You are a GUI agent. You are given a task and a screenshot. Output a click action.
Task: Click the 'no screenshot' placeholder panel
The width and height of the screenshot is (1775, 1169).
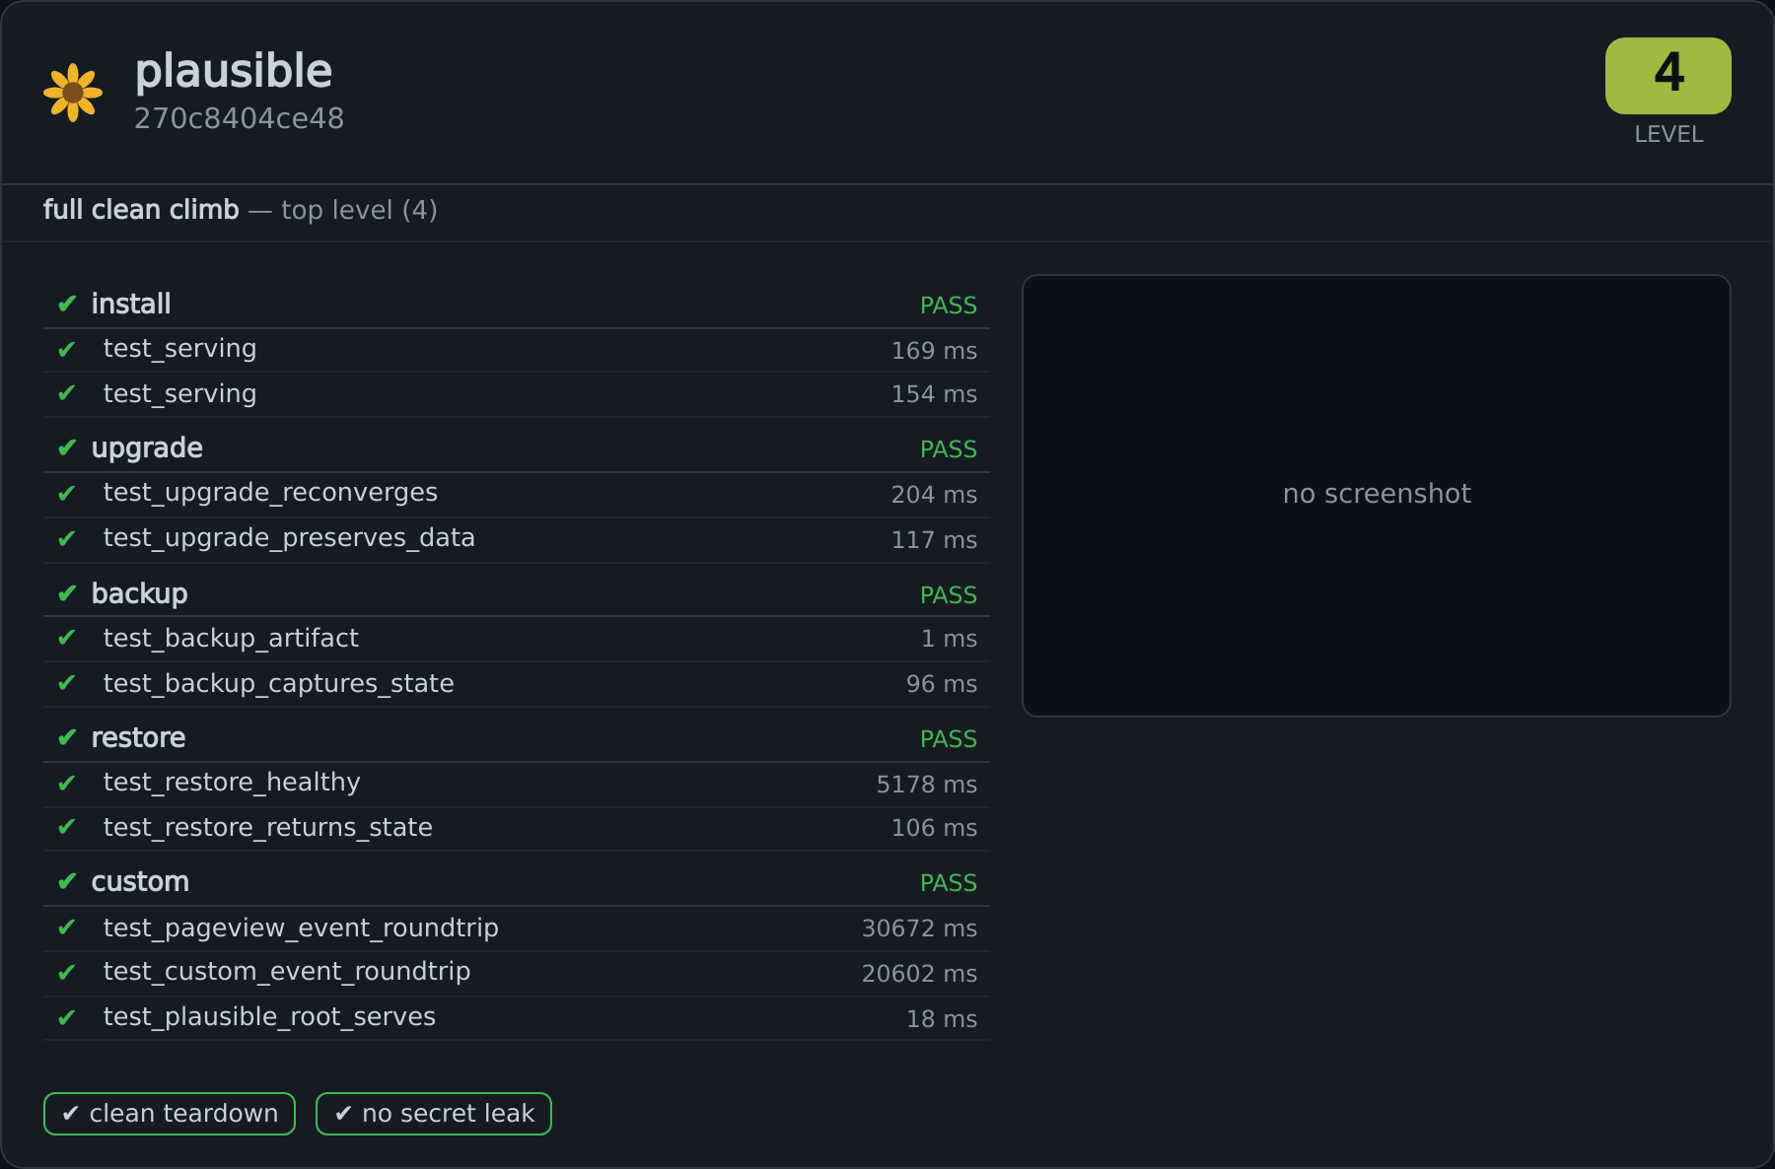(x=1377, y=496)
